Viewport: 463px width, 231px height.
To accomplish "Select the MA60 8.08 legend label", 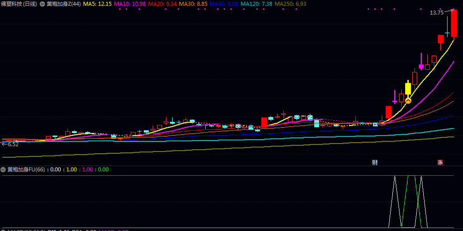I will [x=224, y=4].
